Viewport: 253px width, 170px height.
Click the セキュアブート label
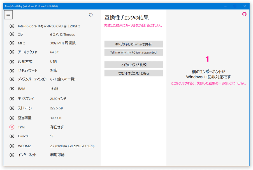click(27, 70)
